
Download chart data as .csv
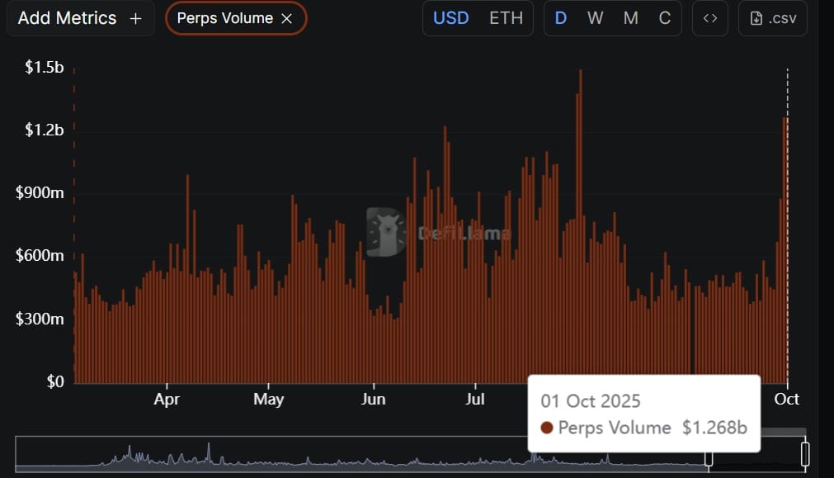(773, 18)
